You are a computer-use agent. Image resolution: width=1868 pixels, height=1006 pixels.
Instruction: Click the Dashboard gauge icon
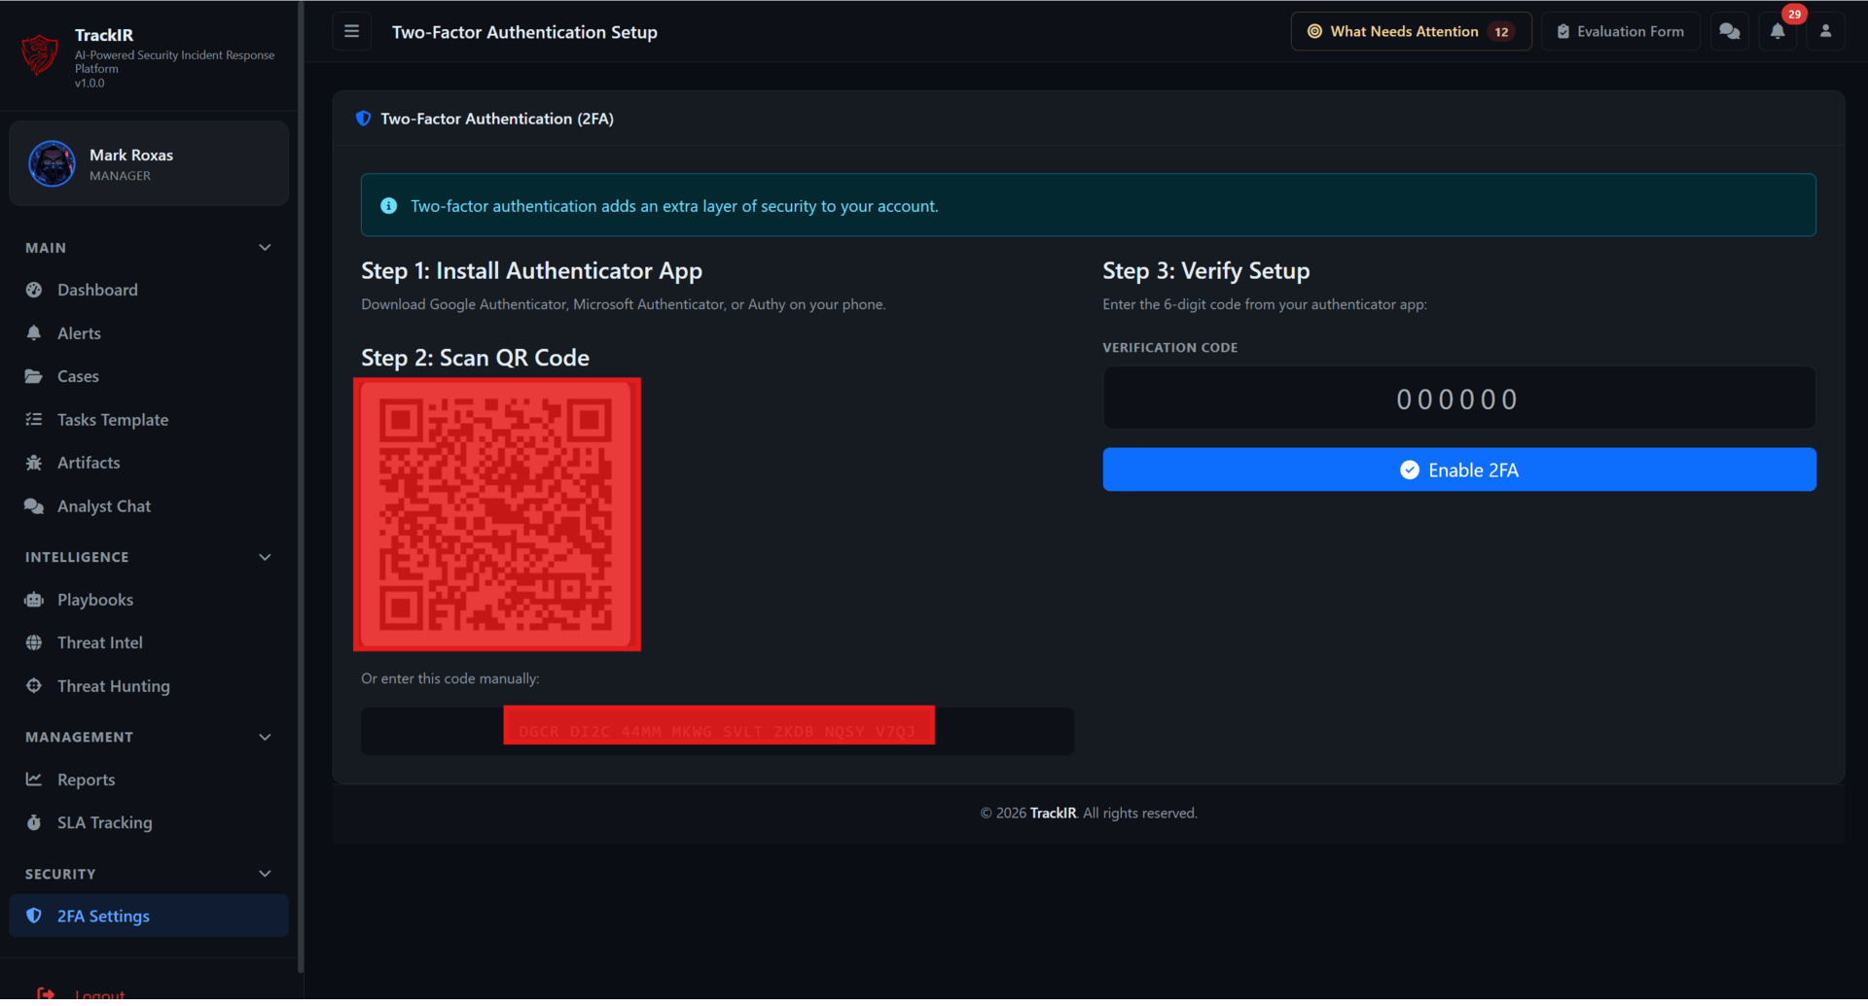pyautogui.click(x=34, y=290)
